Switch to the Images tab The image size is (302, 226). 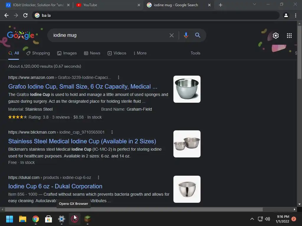(67, 53)
